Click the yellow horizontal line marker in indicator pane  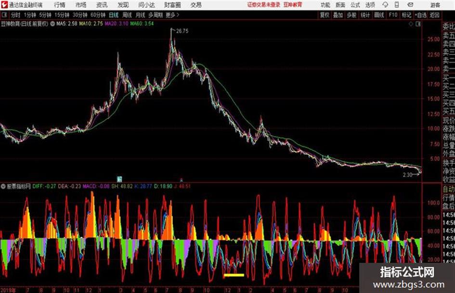pos(234,275)
